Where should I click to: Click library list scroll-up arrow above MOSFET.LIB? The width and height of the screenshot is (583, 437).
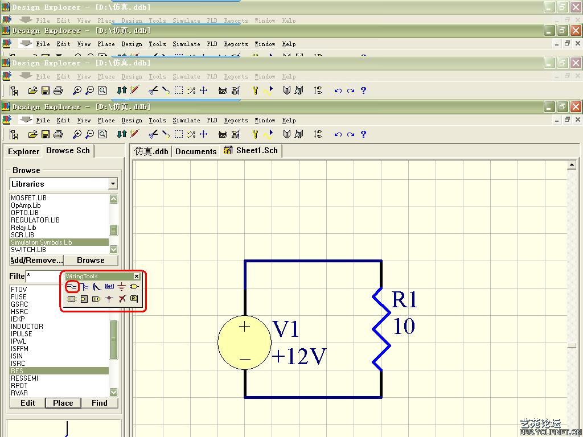(114, 199)
